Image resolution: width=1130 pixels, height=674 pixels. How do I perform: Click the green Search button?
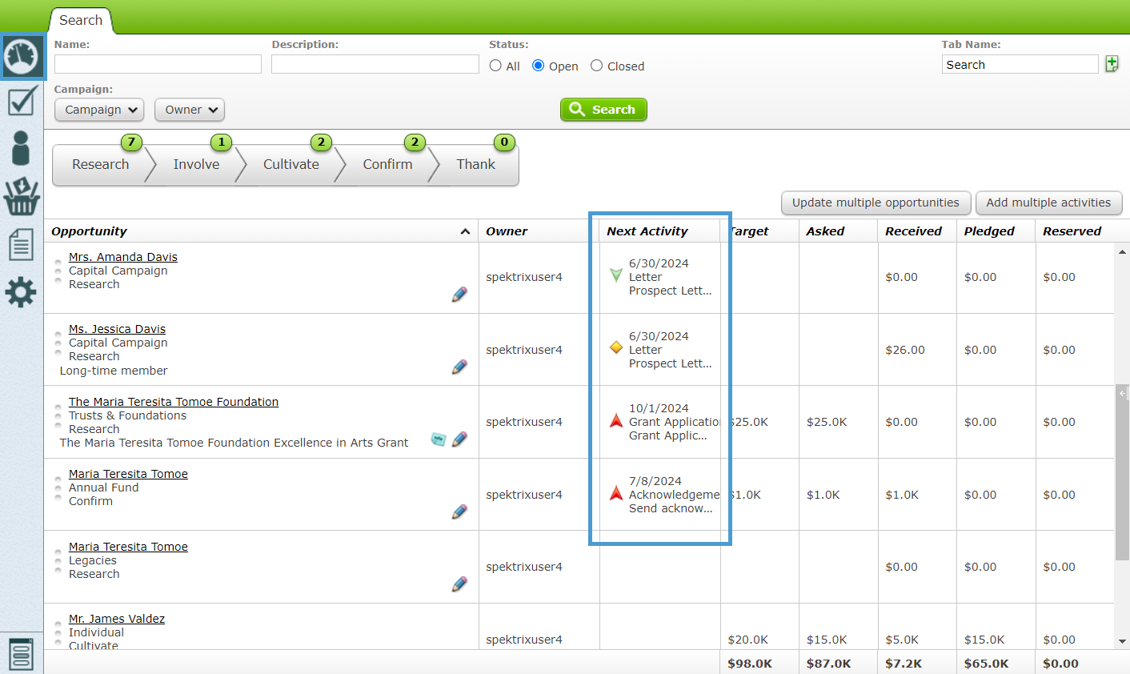[x=603, y=110]
